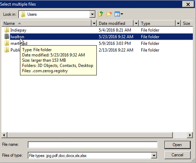The image size is (196, 163).
Task: Click the horizontal scrollbar left arrow
Action: [x=4, y=135]
